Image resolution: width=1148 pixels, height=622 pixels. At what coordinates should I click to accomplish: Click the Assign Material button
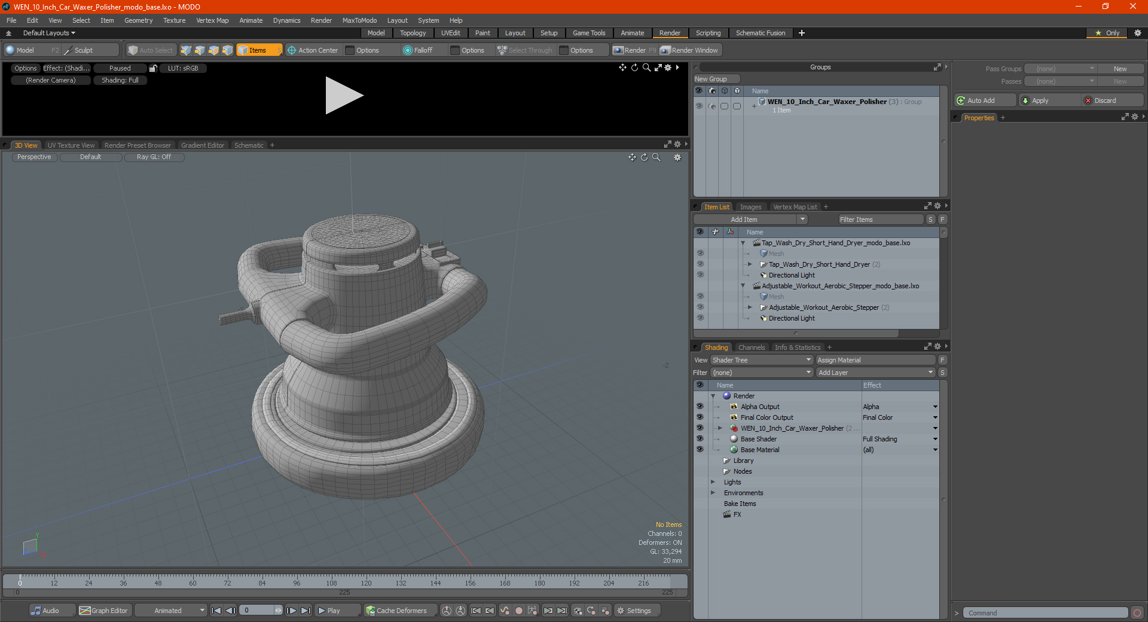pyautogui.click(x=875, y=360)
